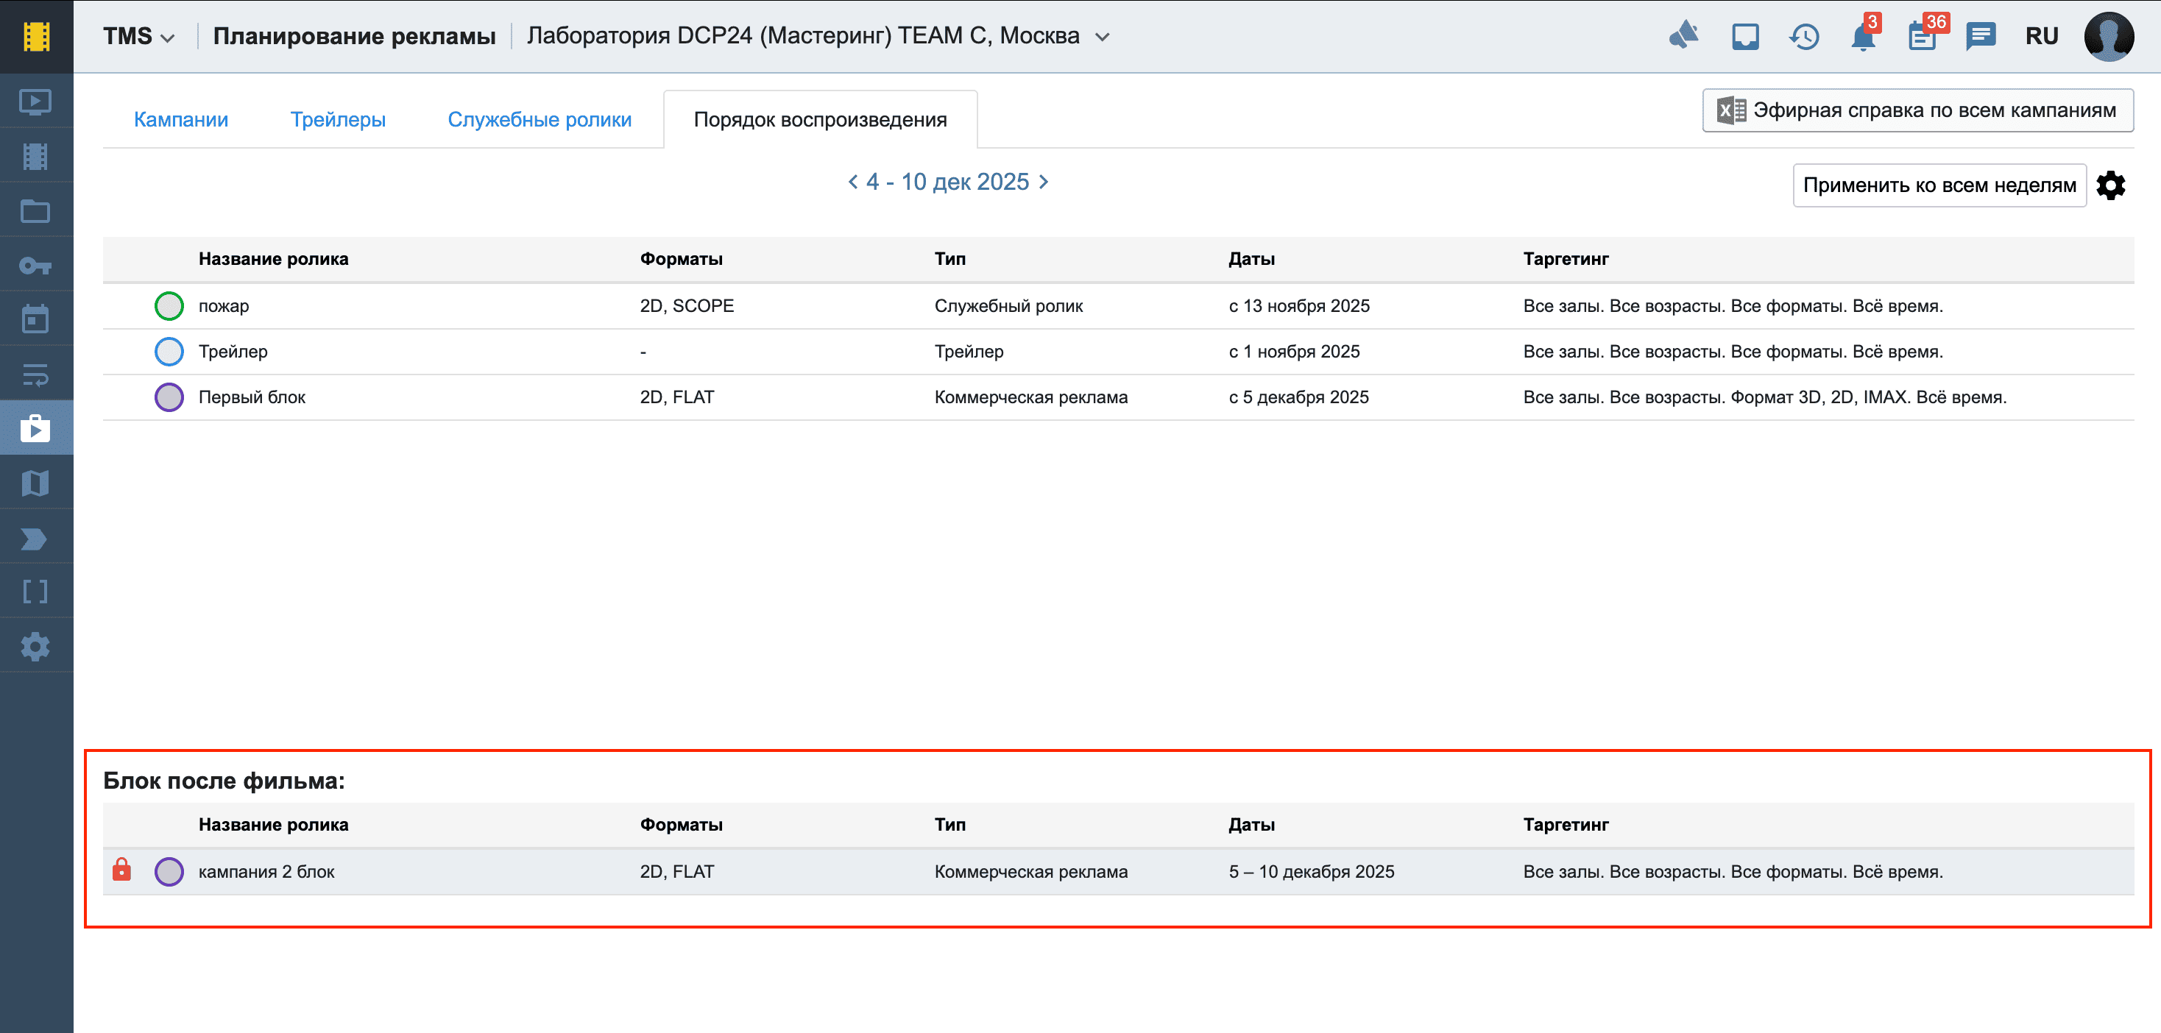Screen dimensions: 2161x1033
Task: Click the calendar icon in sidebar
Action: pyautogui.click(x=35, y=319)
